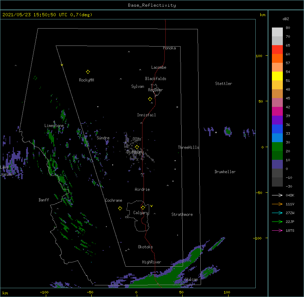Click the Base_Reflectivity title text
Screen dimensions: 304x297
(152, 5)
